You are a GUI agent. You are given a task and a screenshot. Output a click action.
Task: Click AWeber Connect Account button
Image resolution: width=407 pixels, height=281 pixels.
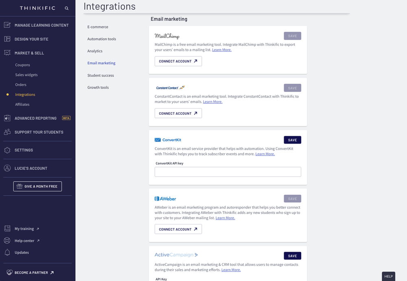tap(178, 229)
